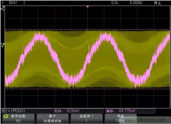Screen dimensions: 171x124
Task: Click the 5.000 ms/ timebase readout
Action: (136, 3)
